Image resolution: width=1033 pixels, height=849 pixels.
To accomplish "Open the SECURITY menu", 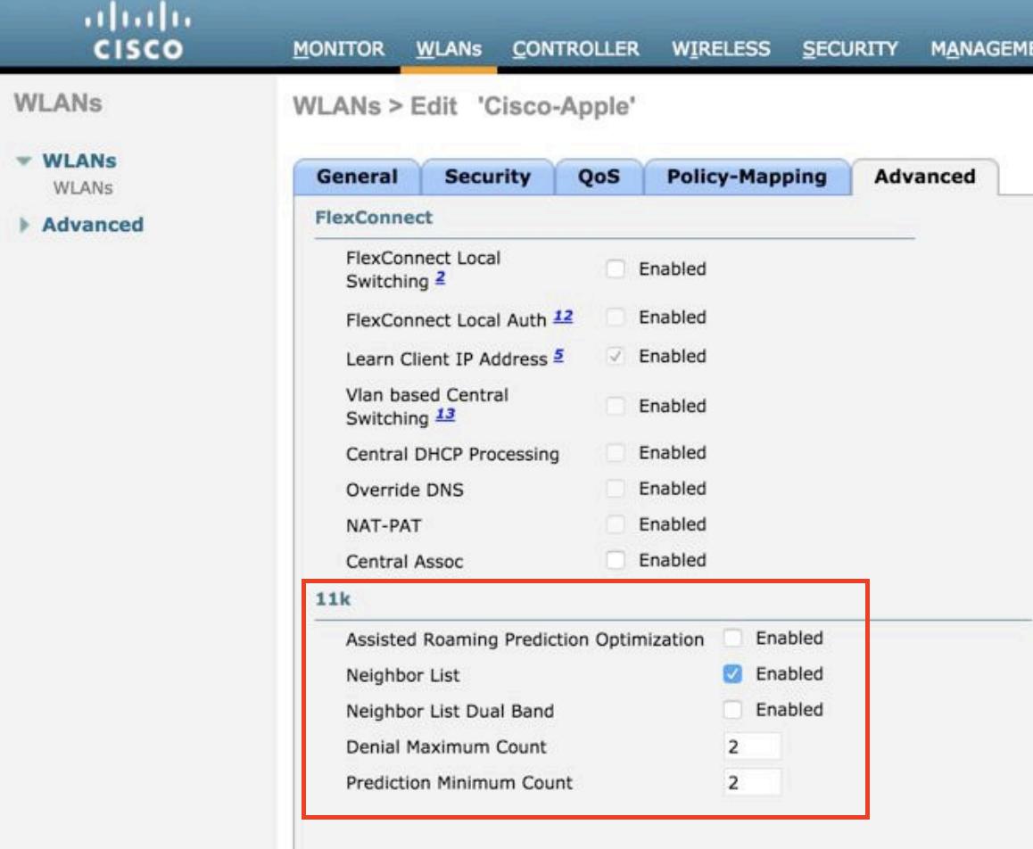I will point(850,49).
